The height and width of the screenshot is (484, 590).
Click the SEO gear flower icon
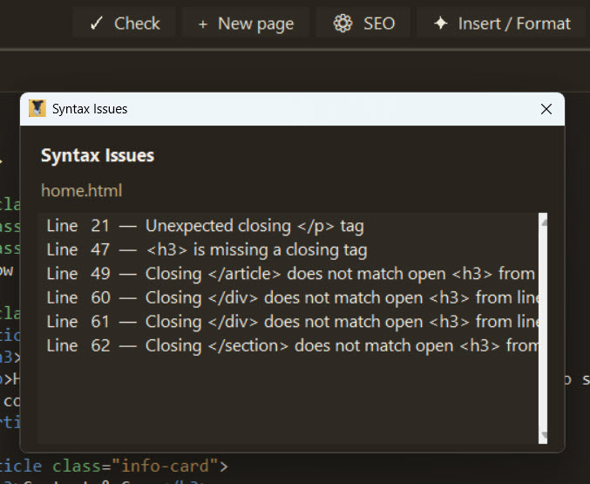click(342, 24)
